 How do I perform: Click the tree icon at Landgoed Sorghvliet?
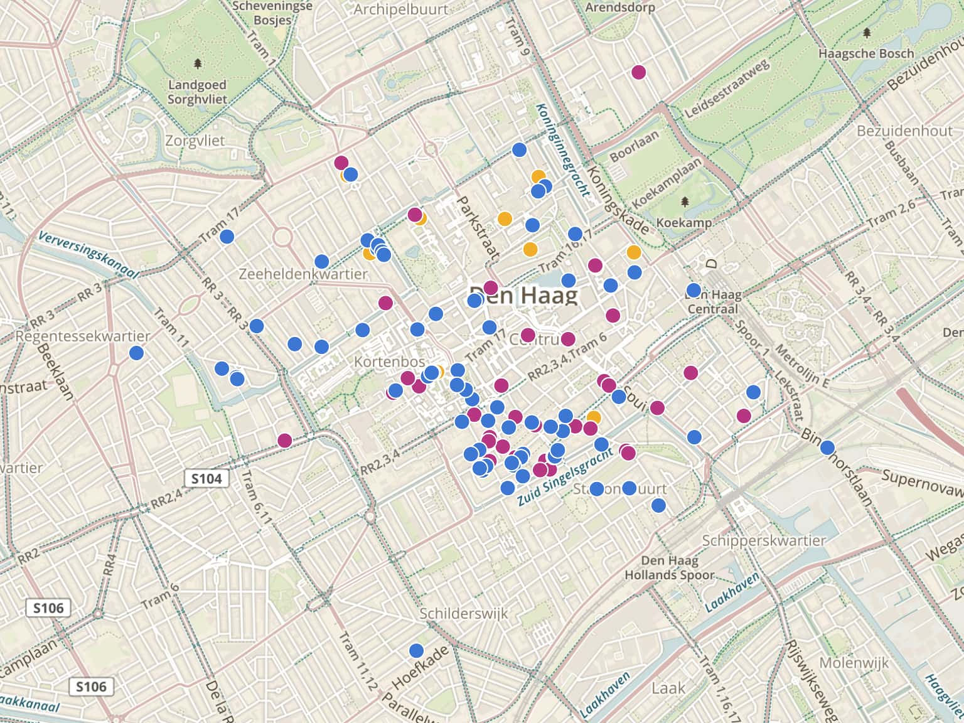(x=198, y=63)
